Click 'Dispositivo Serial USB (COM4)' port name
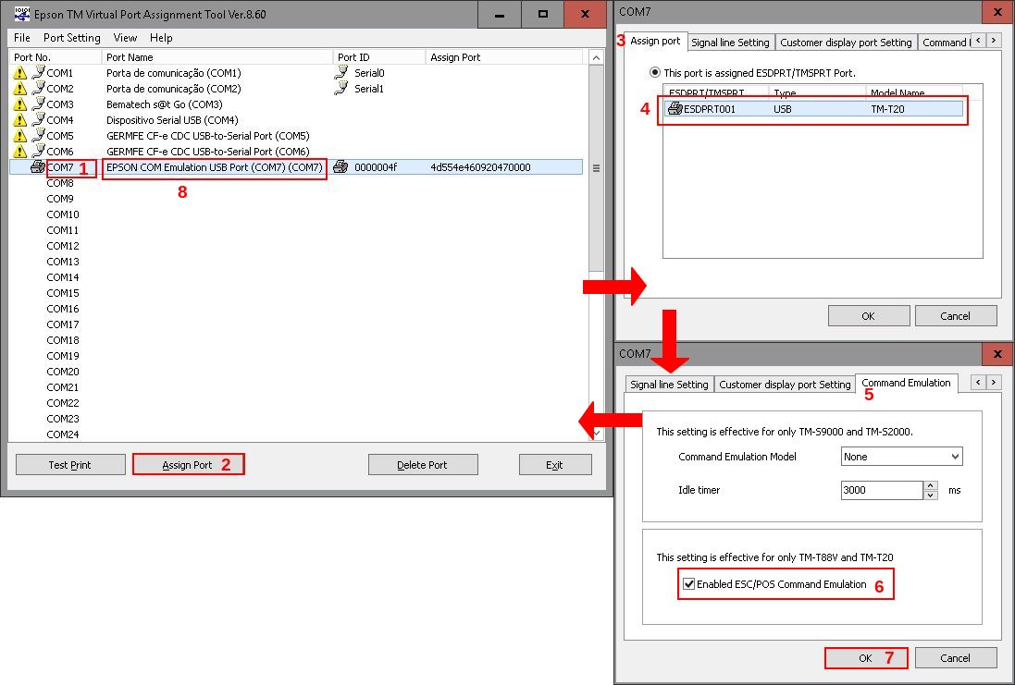Viewport: 1015px width, 685px height. coord(172,119)
